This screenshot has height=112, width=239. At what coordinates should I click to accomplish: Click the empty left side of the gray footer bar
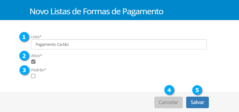[x=69, y=102]
